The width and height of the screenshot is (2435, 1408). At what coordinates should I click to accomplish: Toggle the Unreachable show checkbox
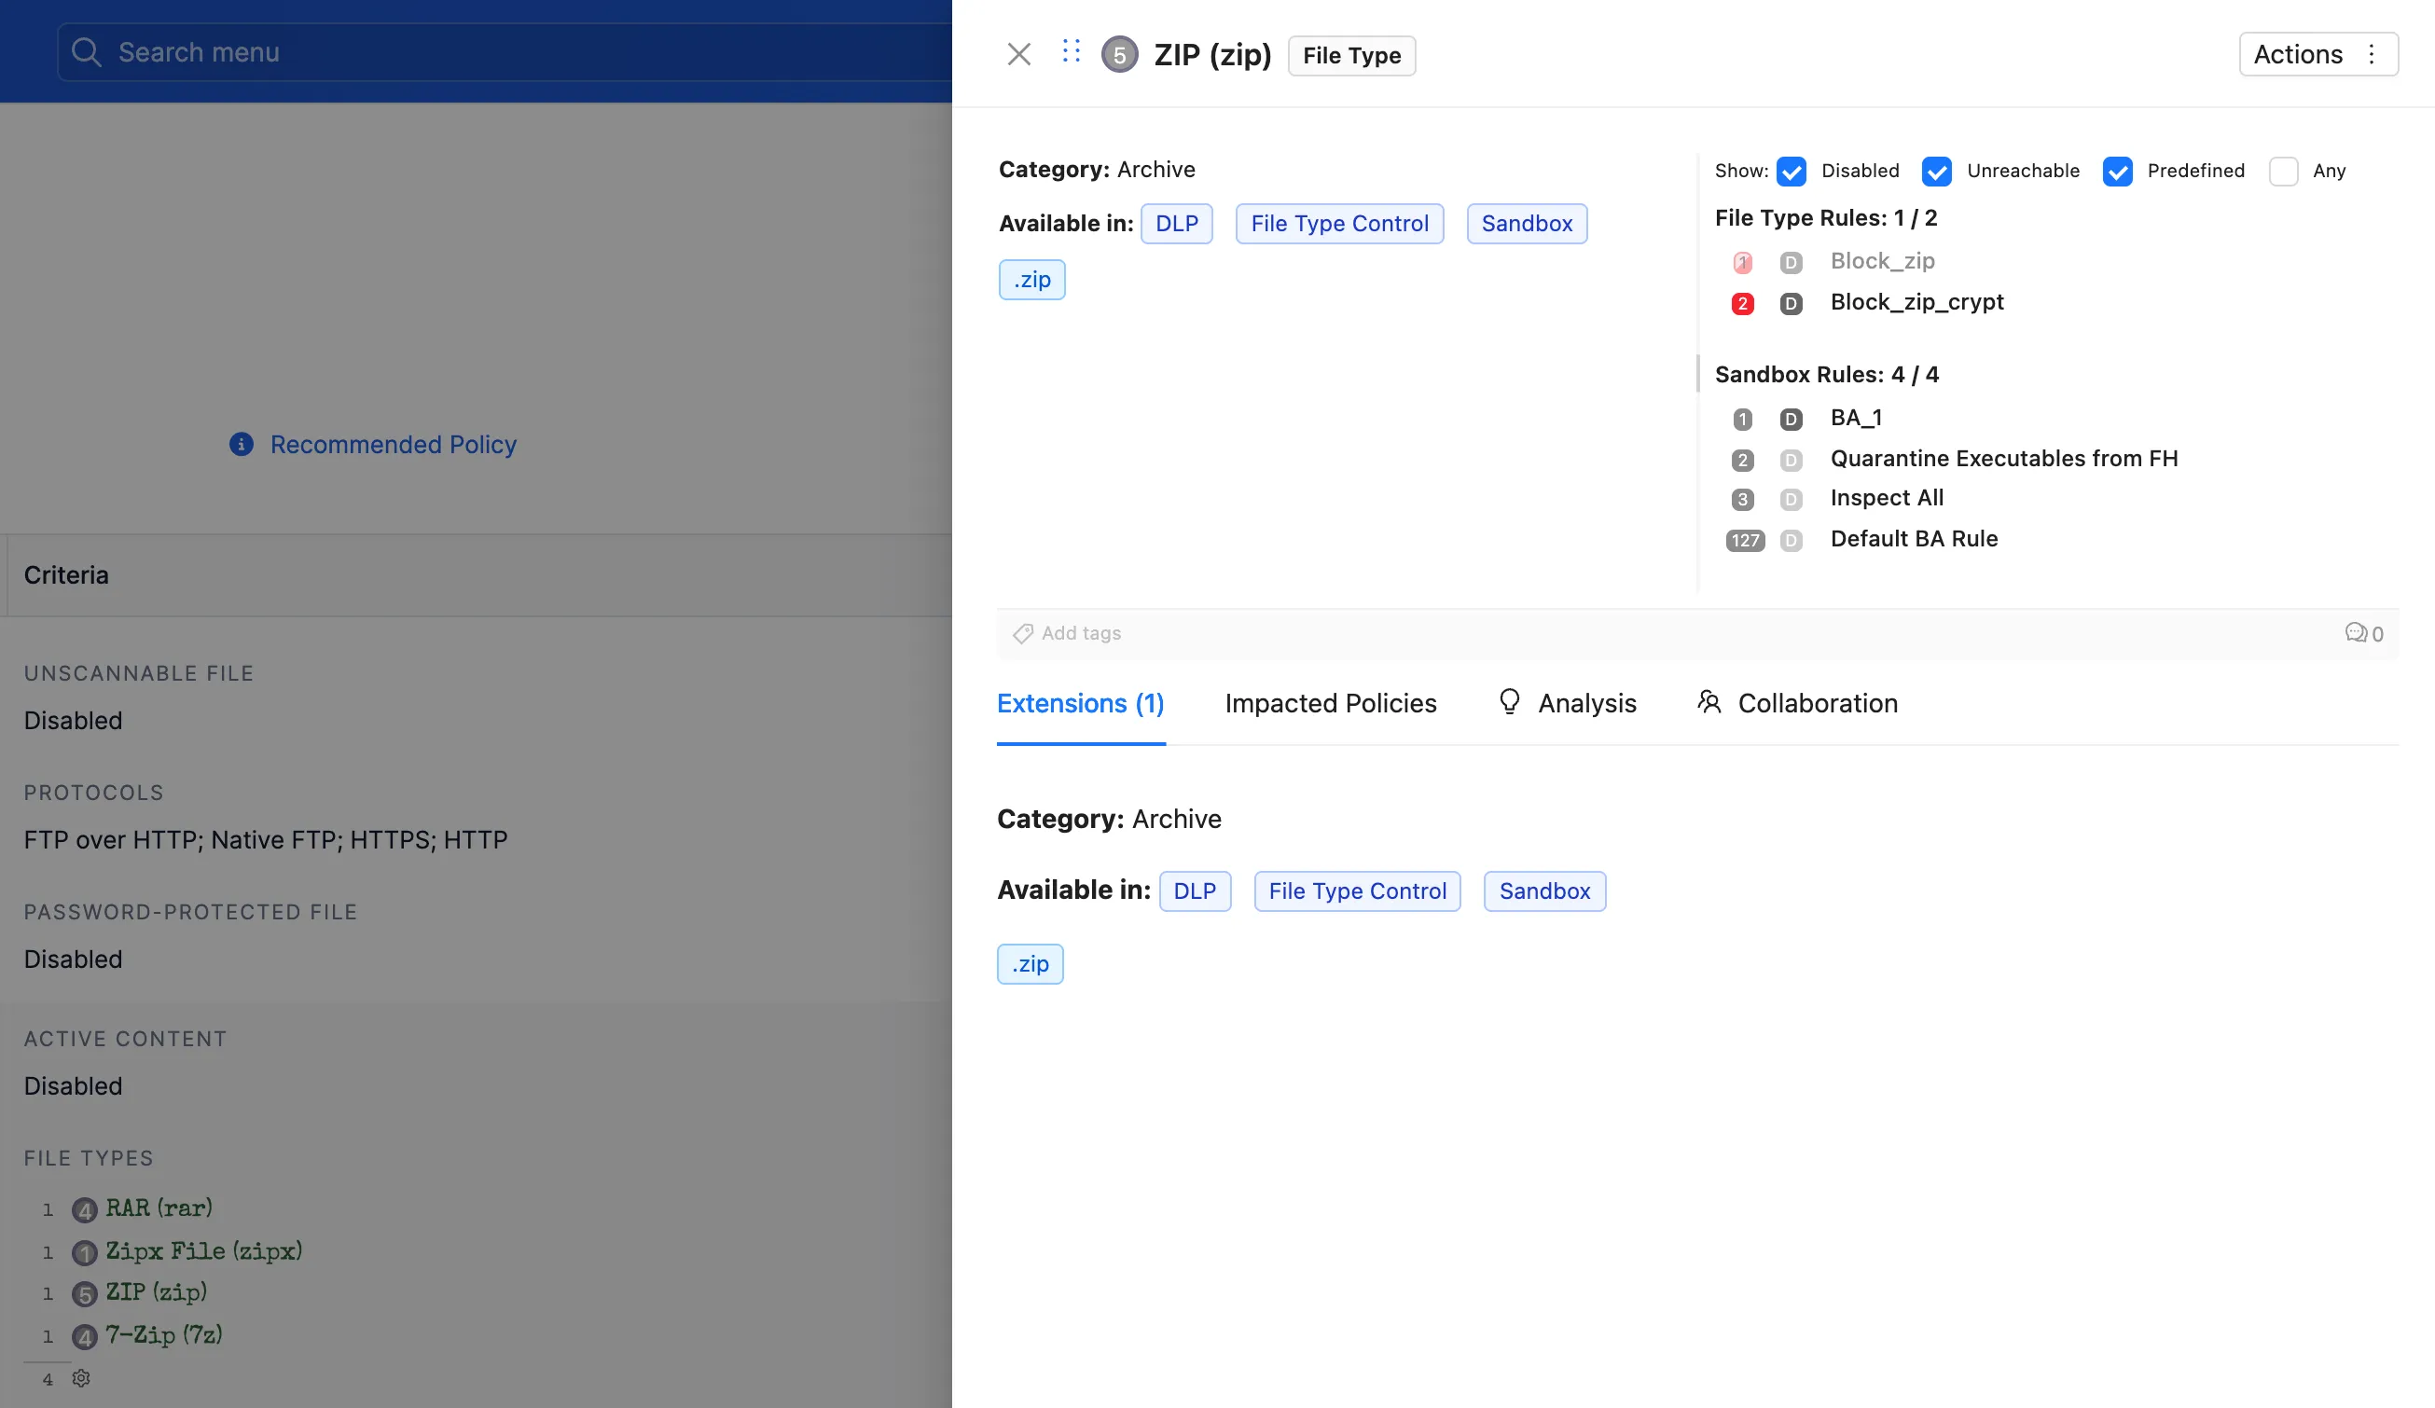[x=1936, y=171]
